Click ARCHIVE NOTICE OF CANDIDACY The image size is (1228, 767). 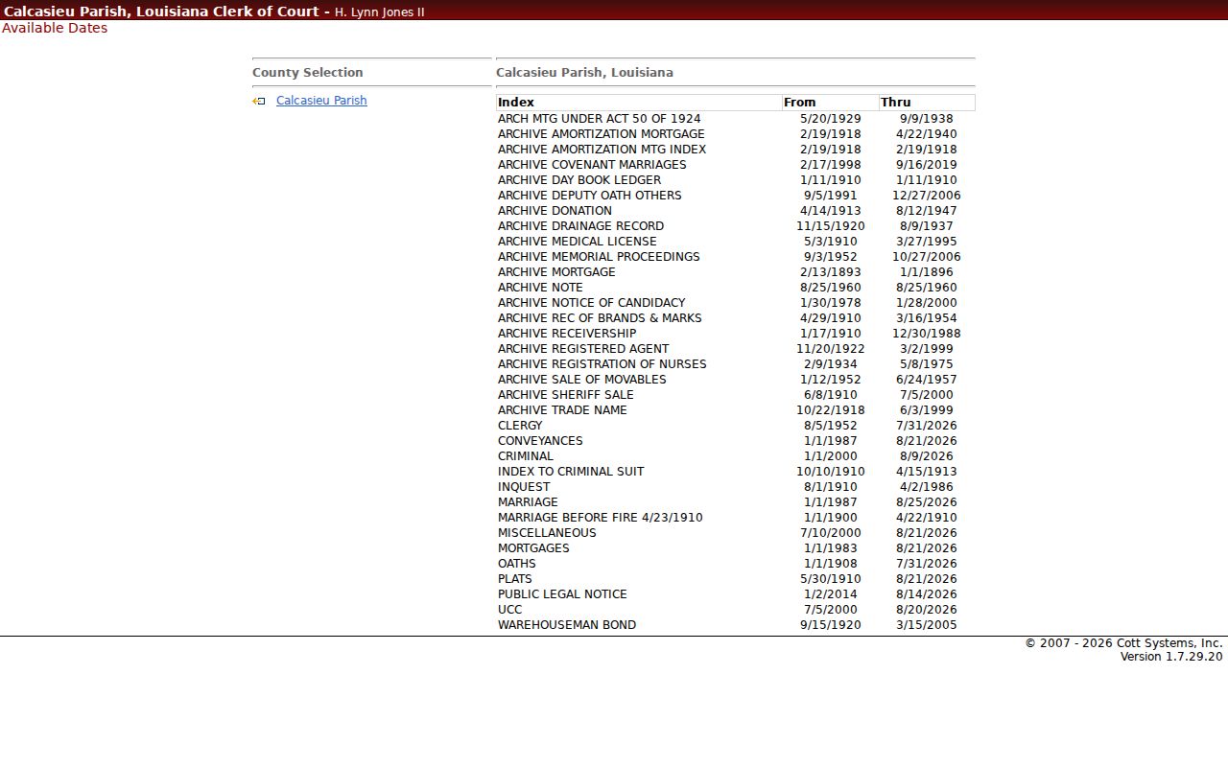(592, 303)
